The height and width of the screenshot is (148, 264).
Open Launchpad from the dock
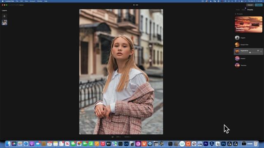click(x=20, y=144)
